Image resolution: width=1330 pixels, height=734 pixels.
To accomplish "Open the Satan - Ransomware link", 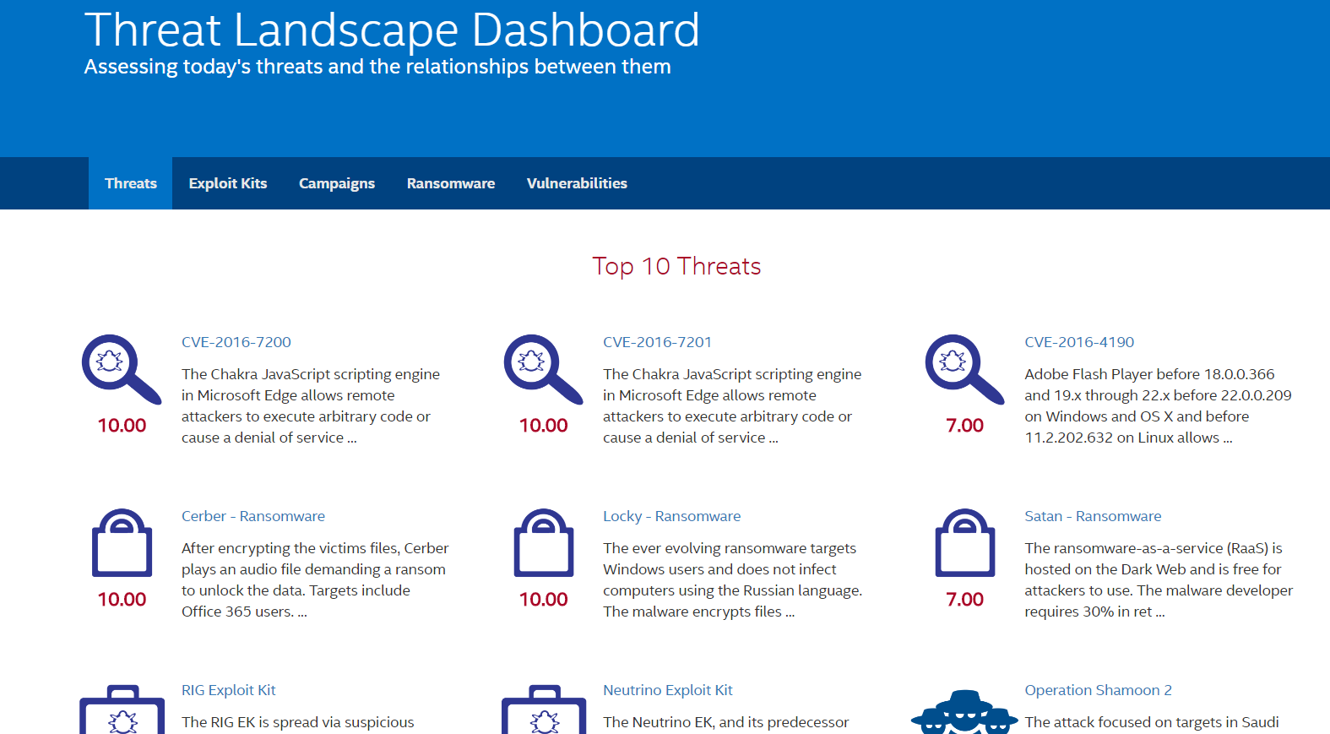I will tap(1093, 516).
